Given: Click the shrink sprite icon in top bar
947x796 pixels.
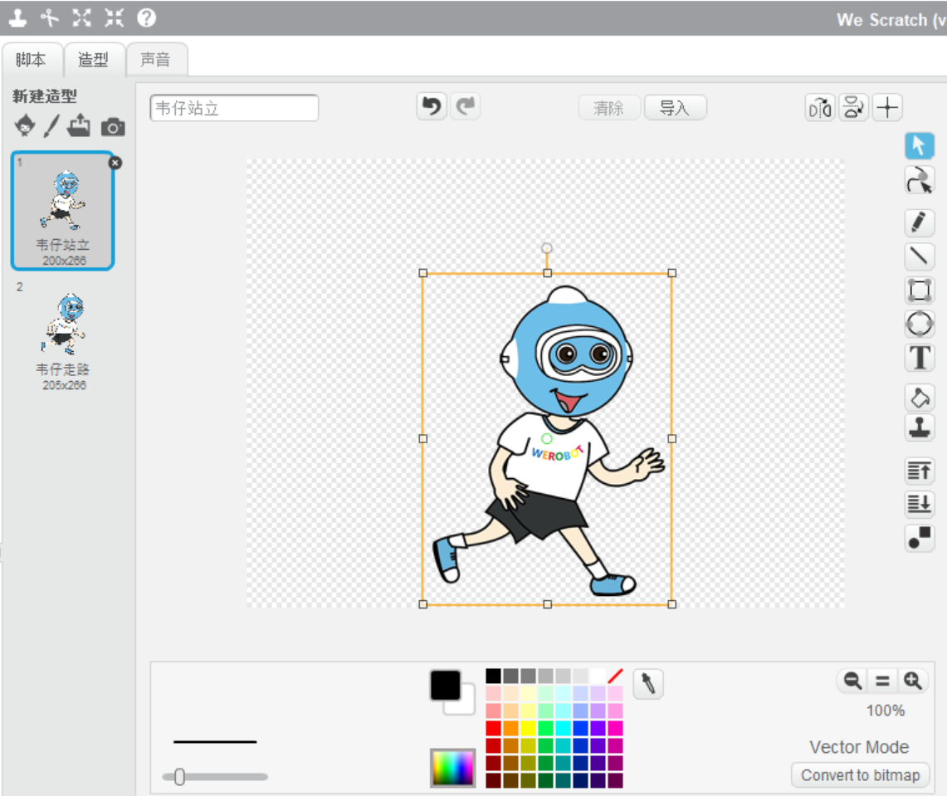Looking at the screenshot, I should [115, 18].
